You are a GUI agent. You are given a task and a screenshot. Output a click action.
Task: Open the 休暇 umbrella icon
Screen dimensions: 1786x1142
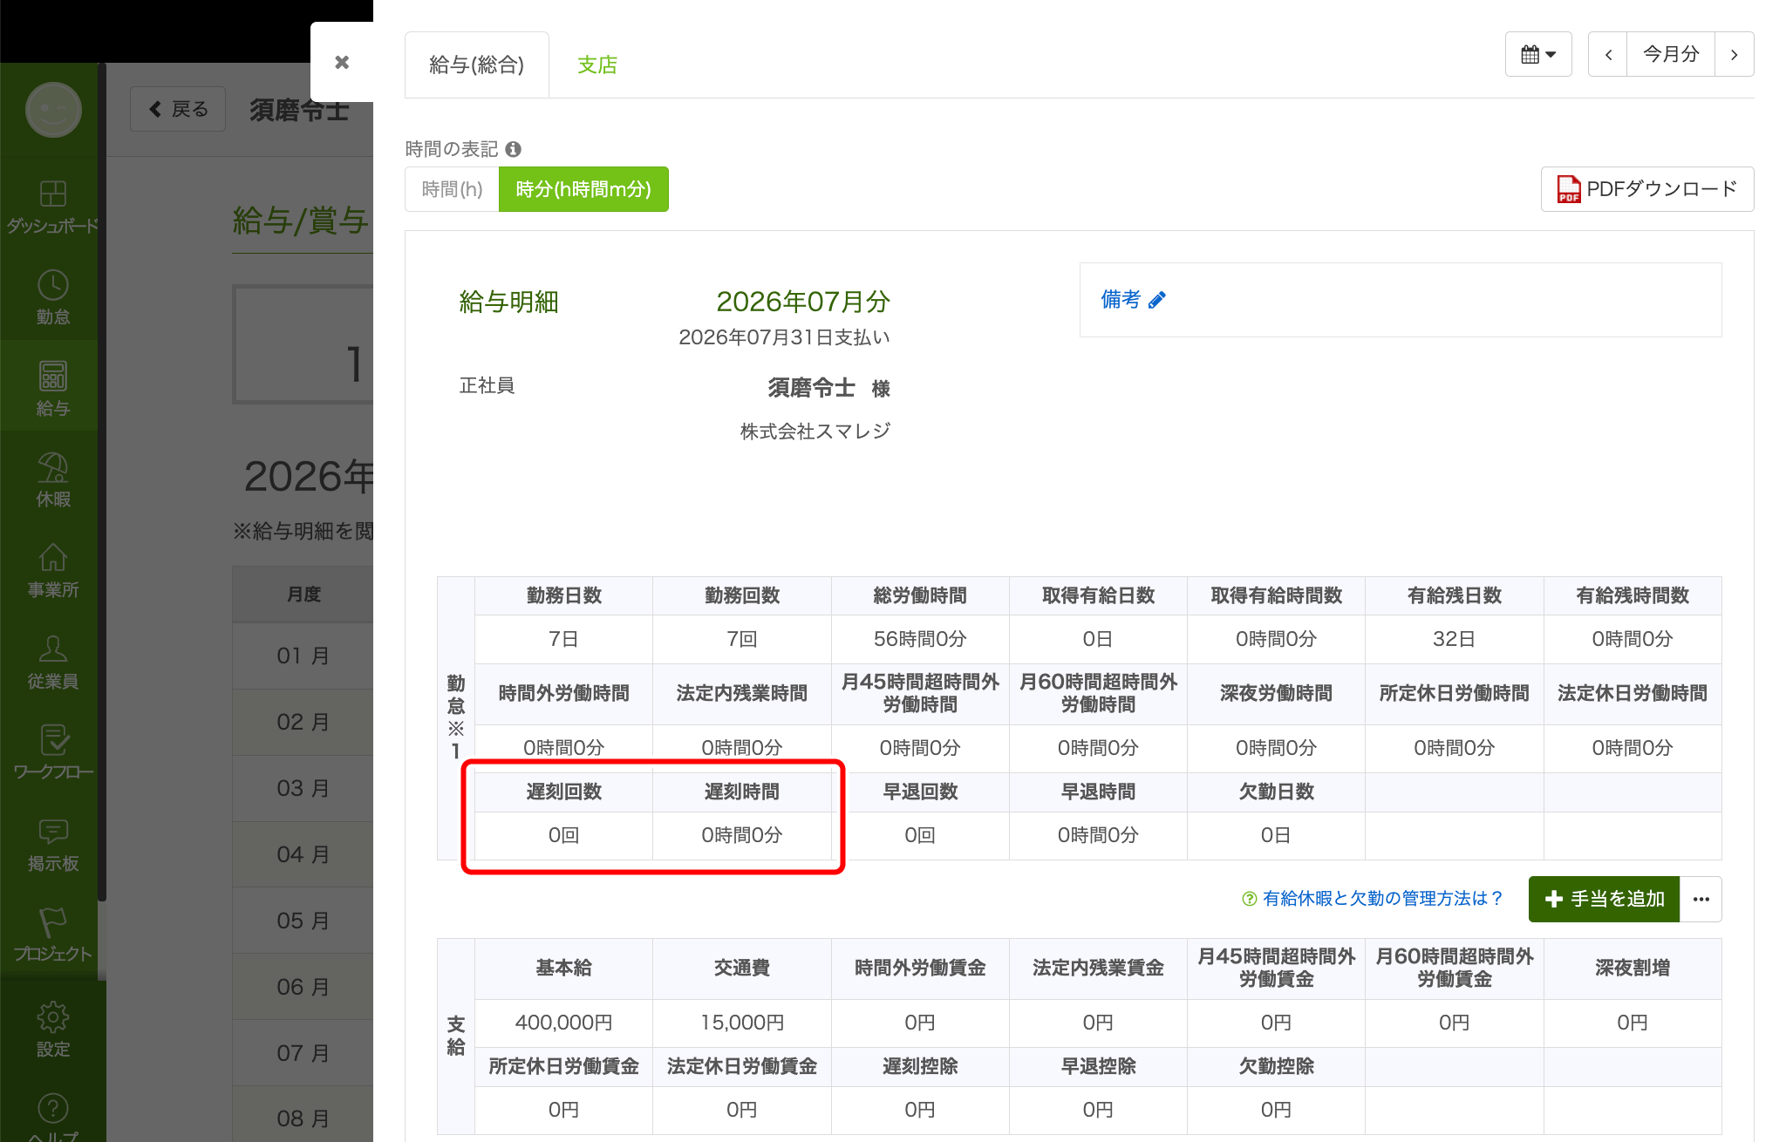coord(52,467)
